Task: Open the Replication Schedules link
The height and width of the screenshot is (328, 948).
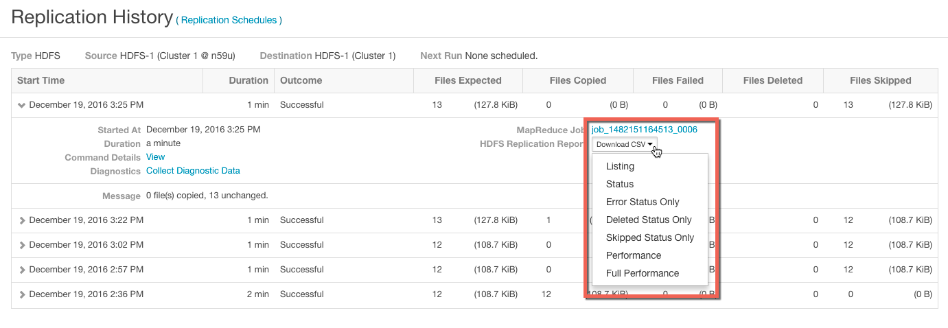Action: [x=229, y=21]
